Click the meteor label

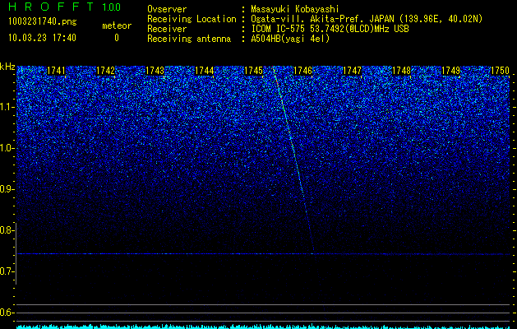(117, 25)
